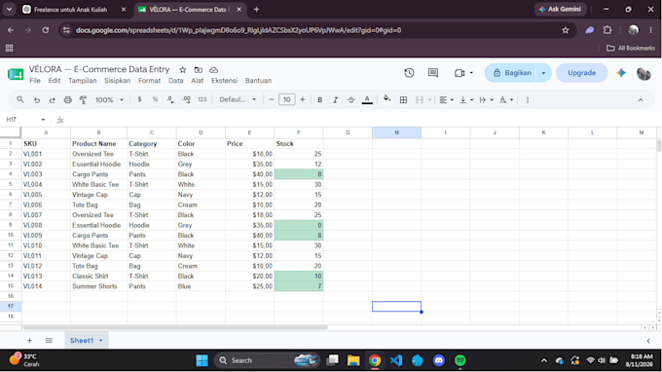
Task: Undo the last action
Action: (x=37, y=100)
